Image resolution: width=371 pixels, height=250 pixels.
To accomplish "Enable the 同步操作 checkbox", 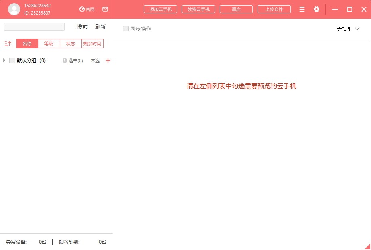I will 126,29.
